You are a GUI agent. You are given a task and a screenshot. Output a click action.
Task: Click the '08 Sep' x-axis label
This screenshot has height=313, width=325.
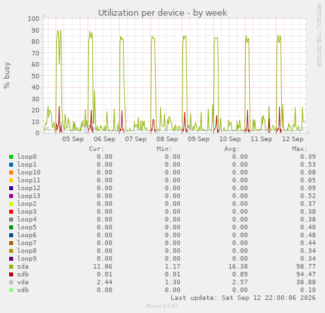pyautogui.click(x=167, y=139)
